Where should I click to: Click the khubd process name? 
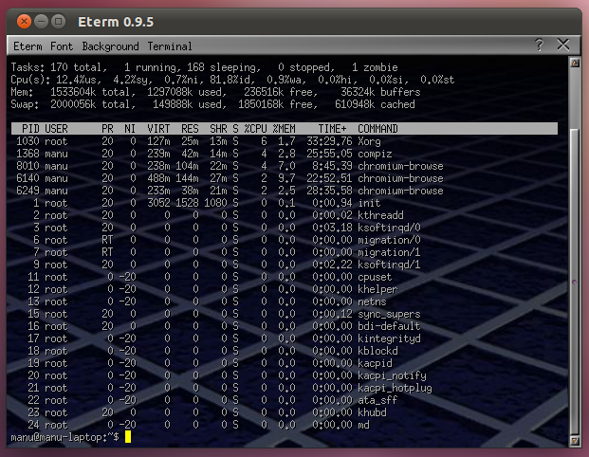[x=372, y=412]
